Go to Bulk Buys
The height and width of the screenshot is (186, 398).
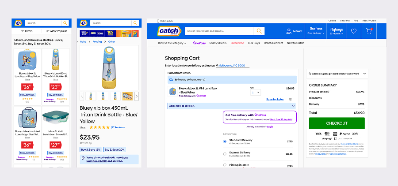click(x=254, y=43)
